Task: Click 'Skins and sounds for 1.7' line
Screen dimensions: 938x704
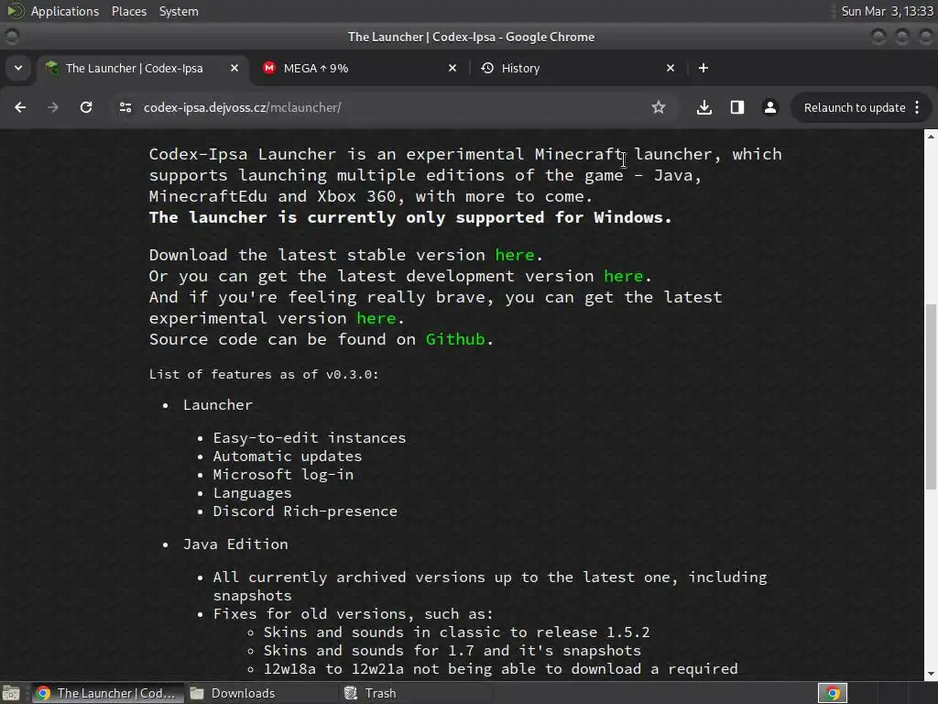Action: tap(453, 651)
